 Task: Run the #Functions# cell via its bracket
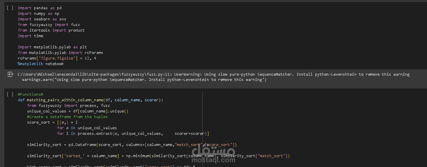tap(10, 94)
